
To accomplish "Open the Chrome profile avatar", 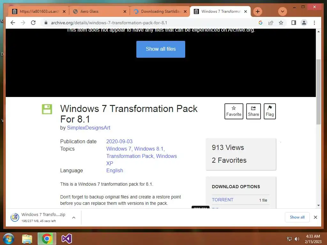I will click(x=304, y=23).
